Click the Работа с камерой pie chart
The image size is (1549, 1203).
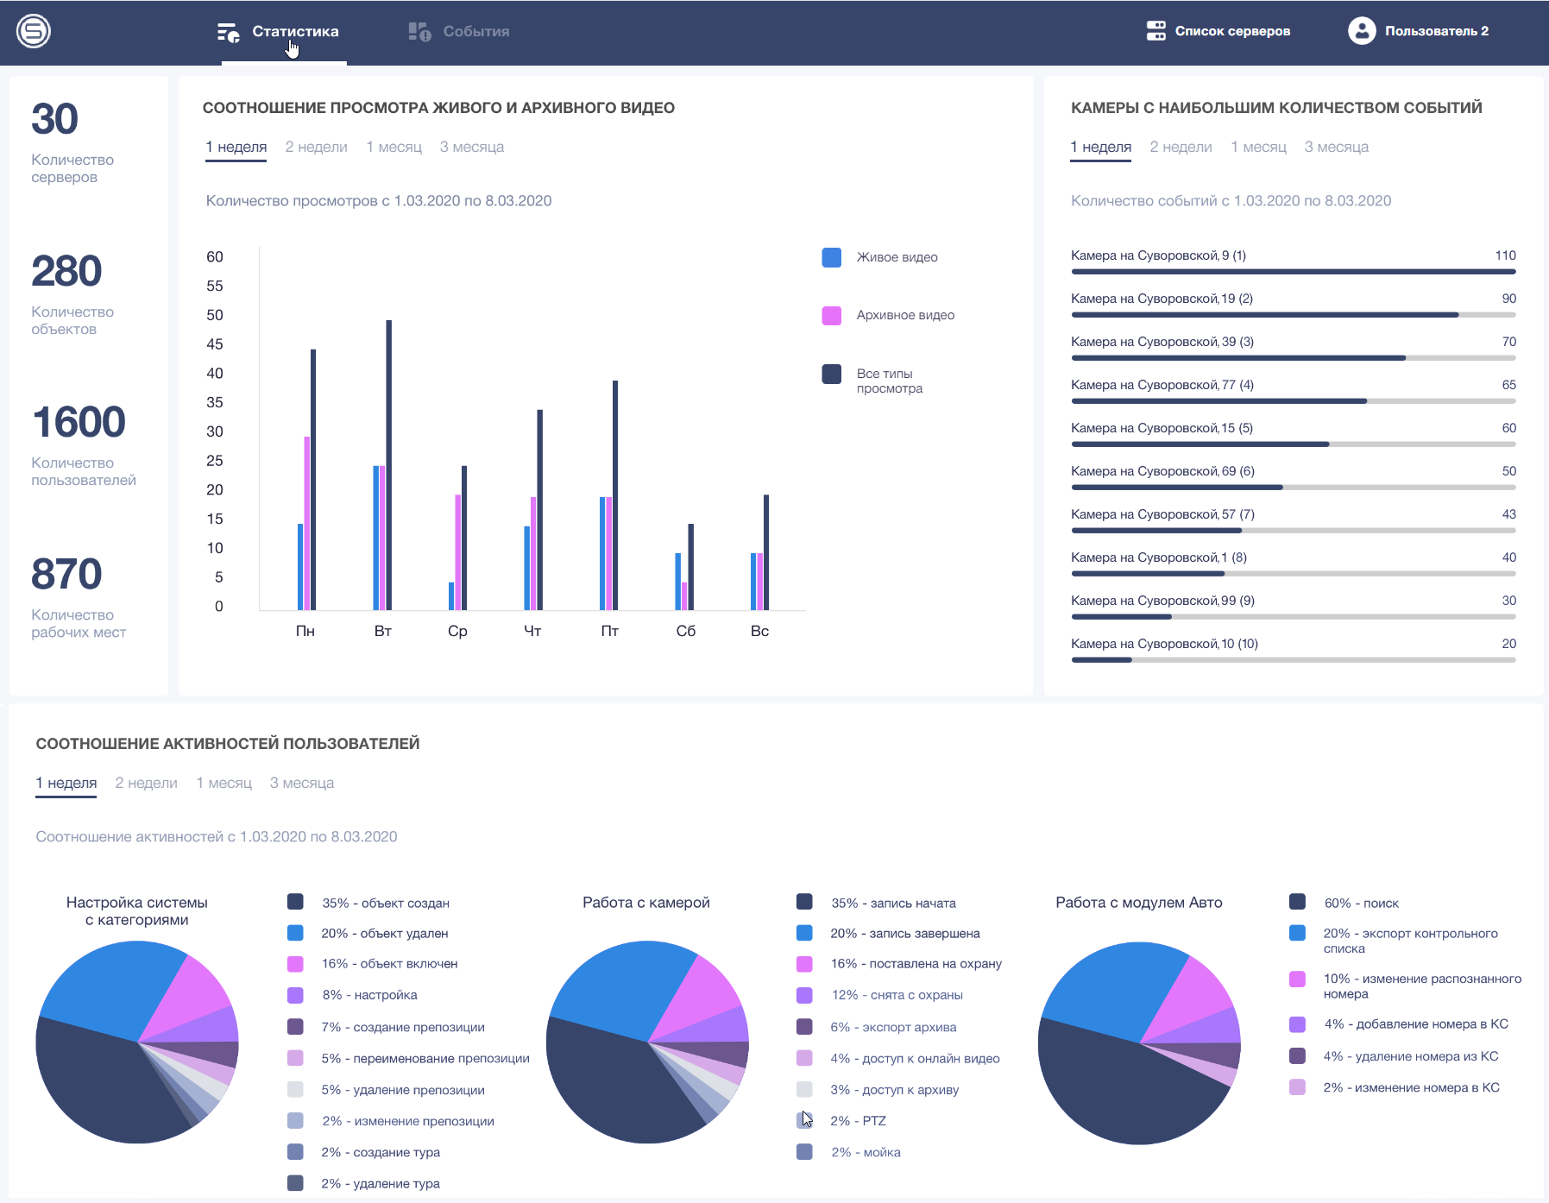tap(647, 1042)
